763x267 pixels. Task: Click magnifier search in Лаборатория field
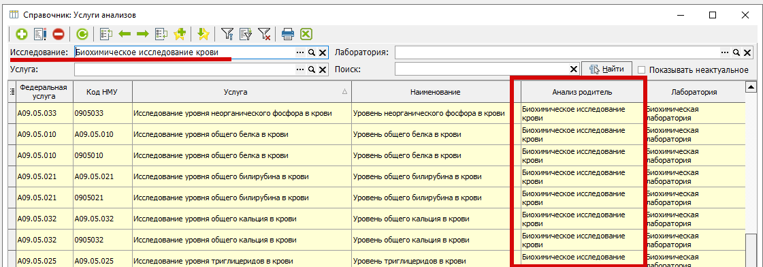tap(736, 52)
